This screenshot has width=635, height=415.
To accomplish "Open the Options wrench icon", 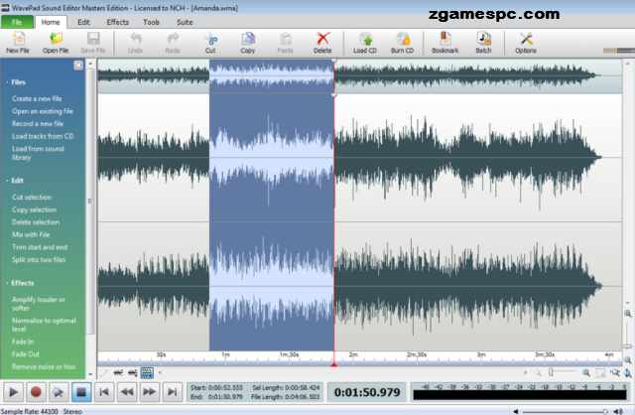I will pyautogui.click(x=526, y=43).
